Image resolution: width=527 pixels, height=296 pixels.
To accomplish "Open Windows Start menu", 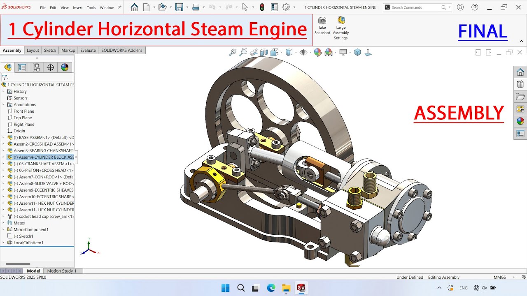I will 226,288.
